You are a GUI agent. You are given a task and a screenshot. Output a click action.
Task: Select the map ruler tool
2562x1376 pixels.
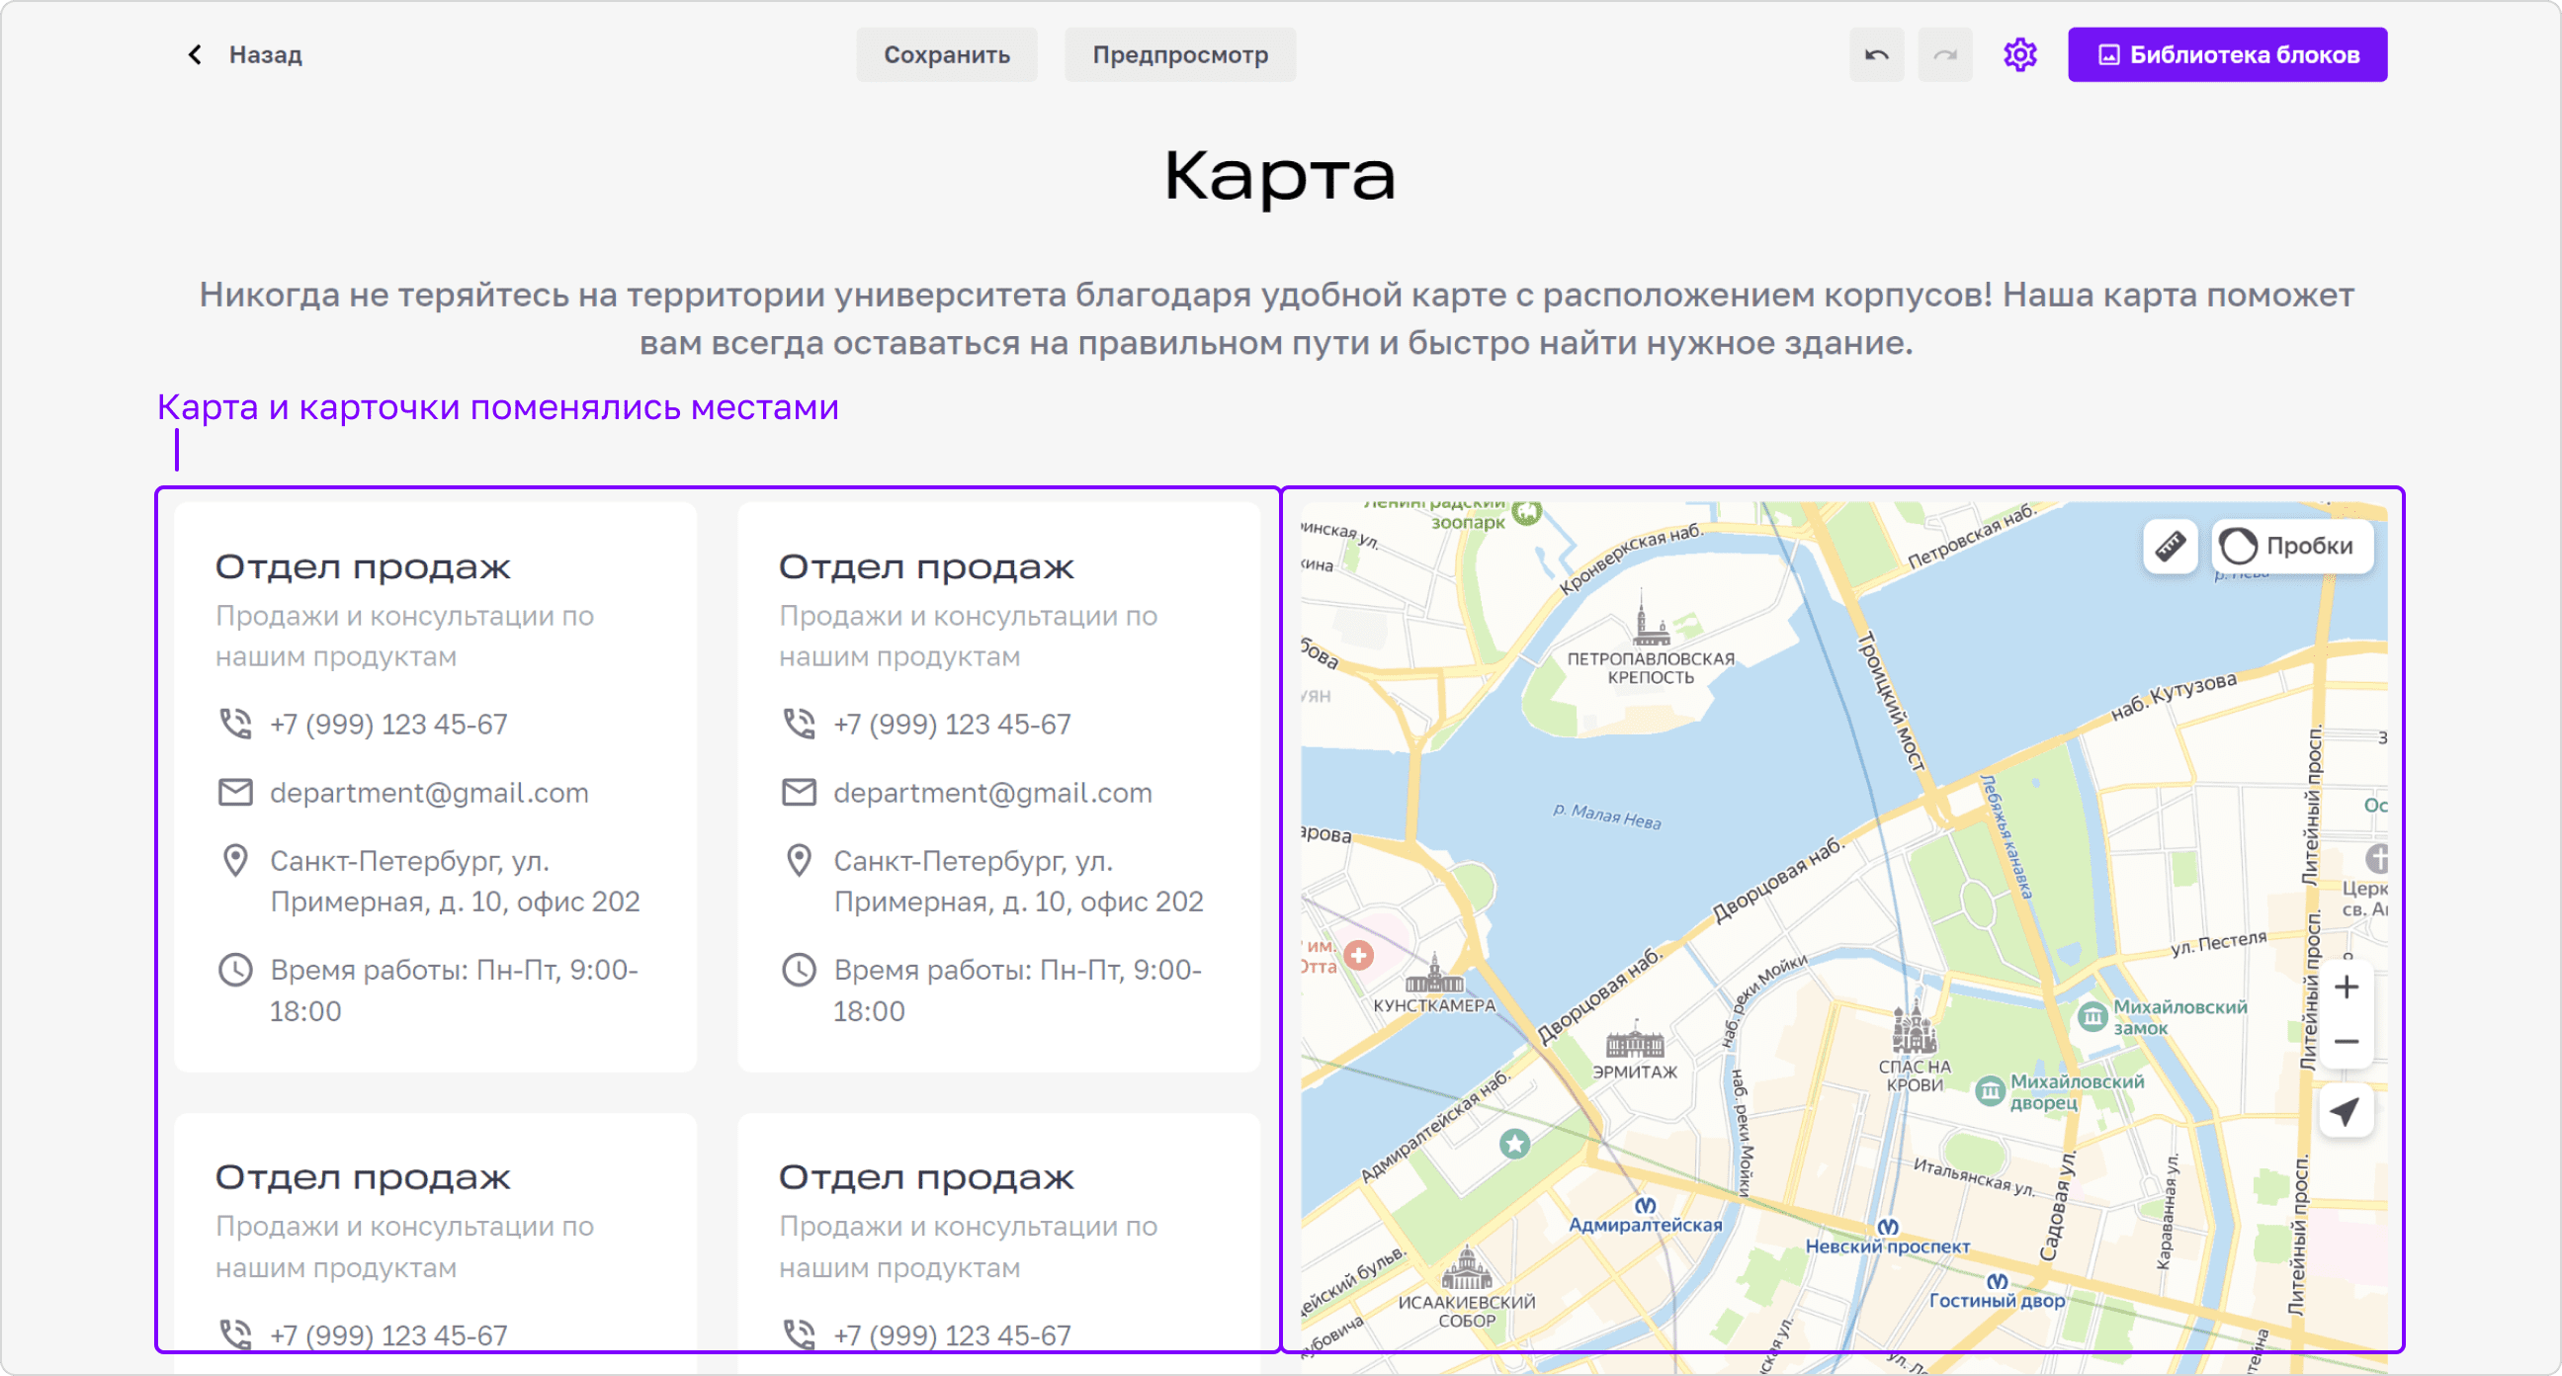point(2170,546)
